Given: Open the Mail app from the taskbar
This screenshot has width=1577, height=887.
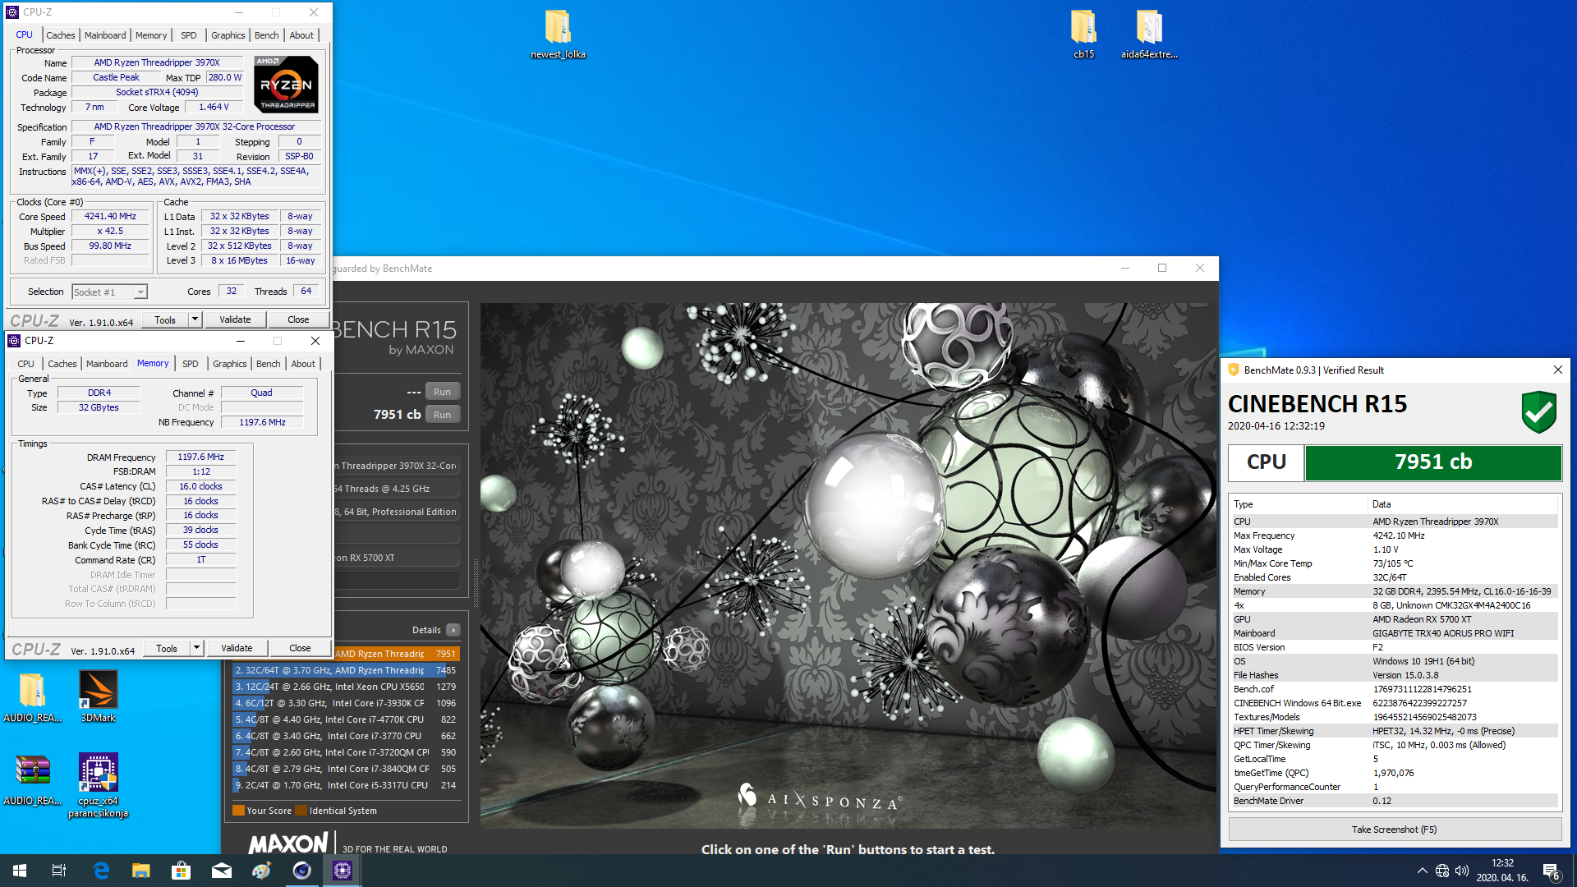Looking at the screenshot, I should tap(222, 871).
